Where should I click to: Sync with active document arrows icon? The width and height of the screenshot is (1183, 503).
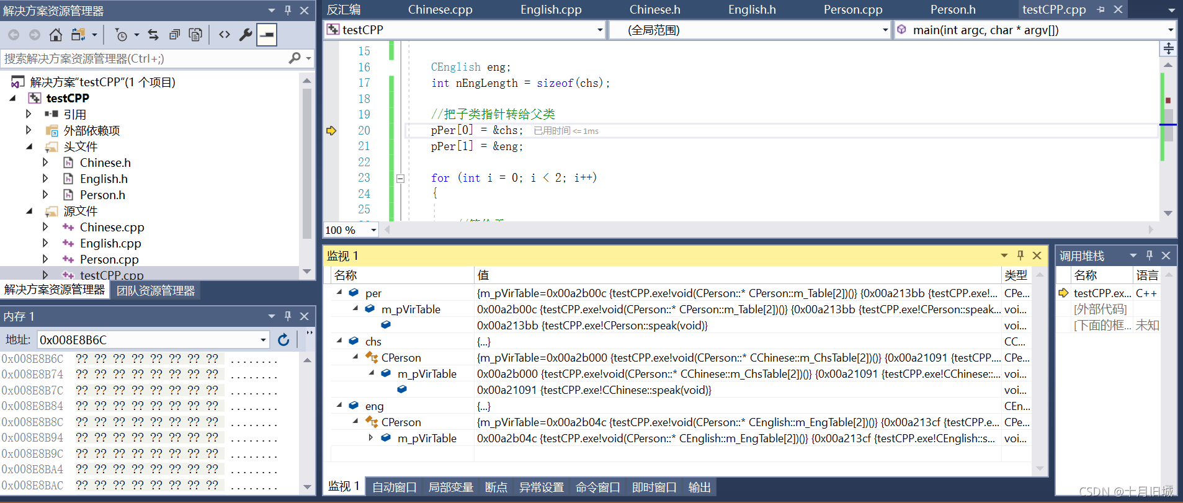(153, 35)
